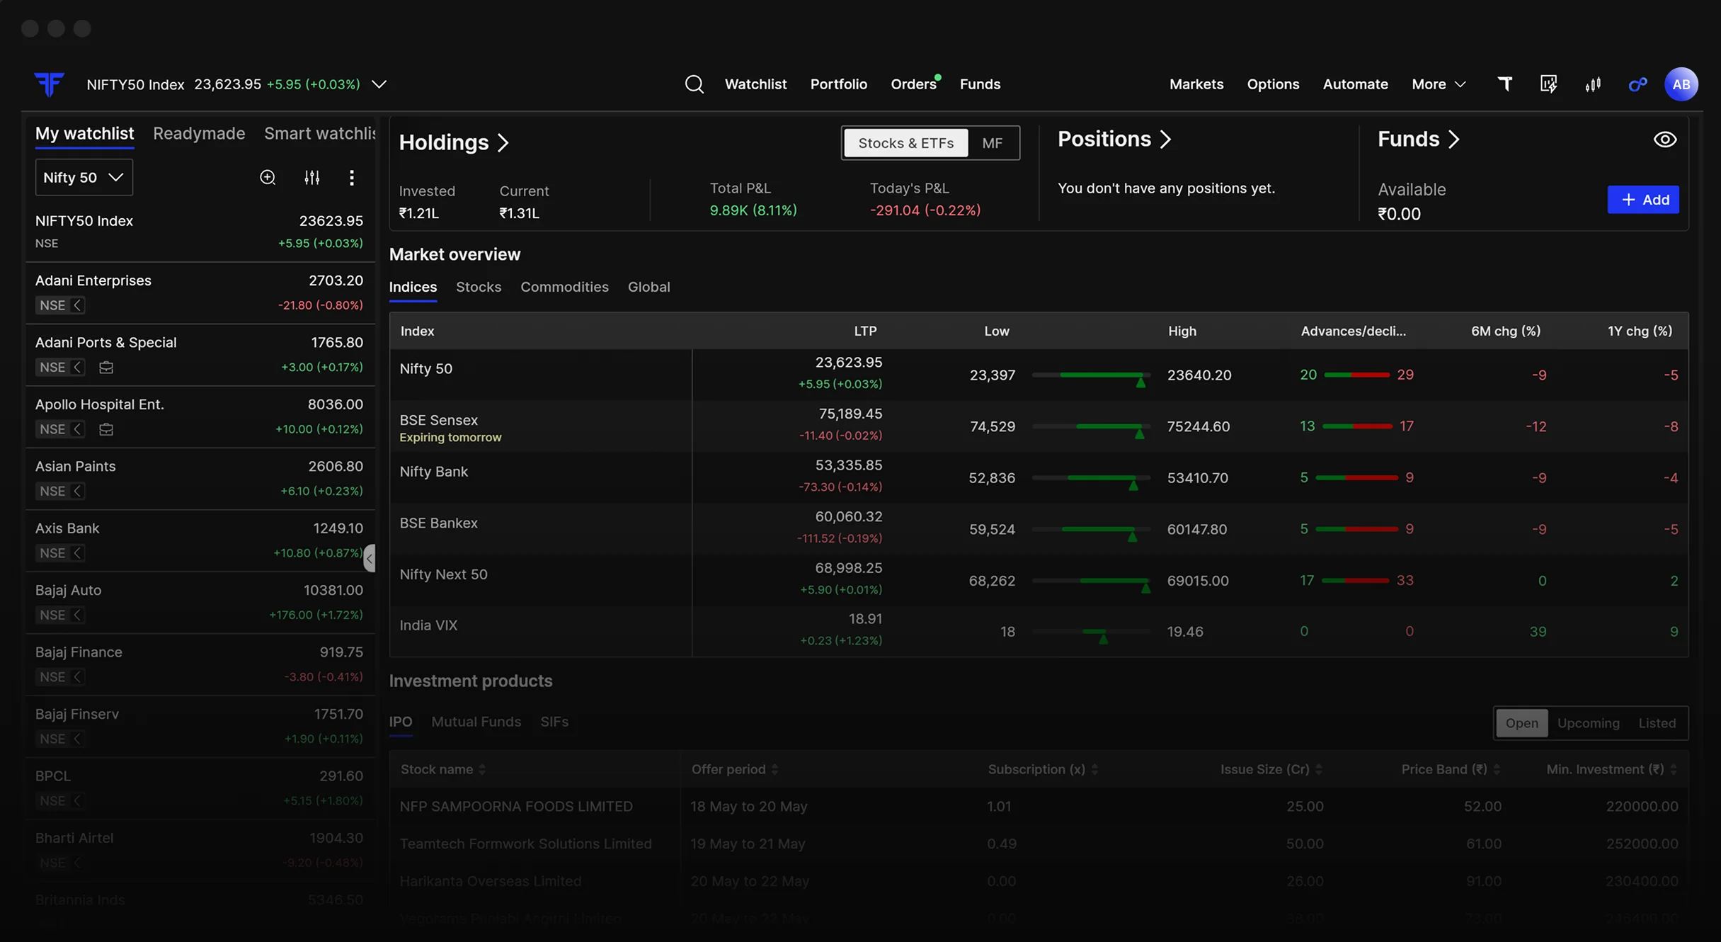Open Orders in top navigation
The width and height of the screenshot is (1721, 942).
pyautogui.click(x=913, y=84)
